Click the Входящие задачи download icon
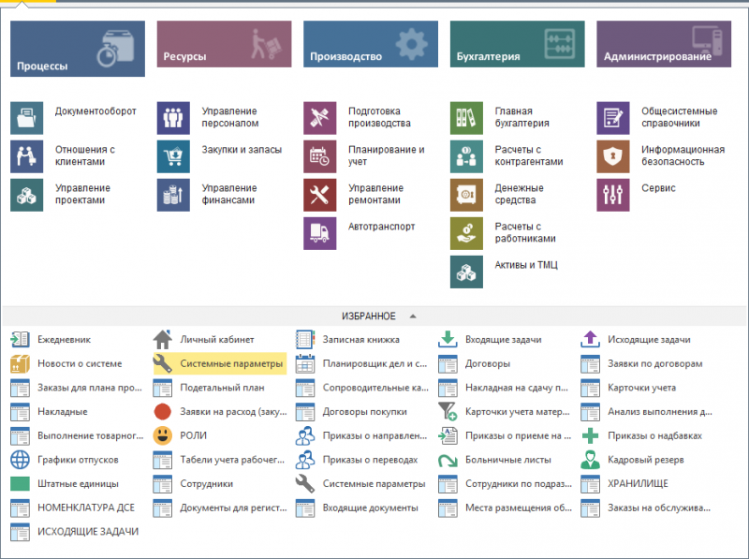The image size is (749, 559). 448,339
